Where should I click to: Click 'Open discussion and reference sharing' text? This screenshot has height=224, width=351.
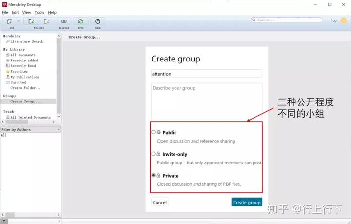click(x=196, y=141)
